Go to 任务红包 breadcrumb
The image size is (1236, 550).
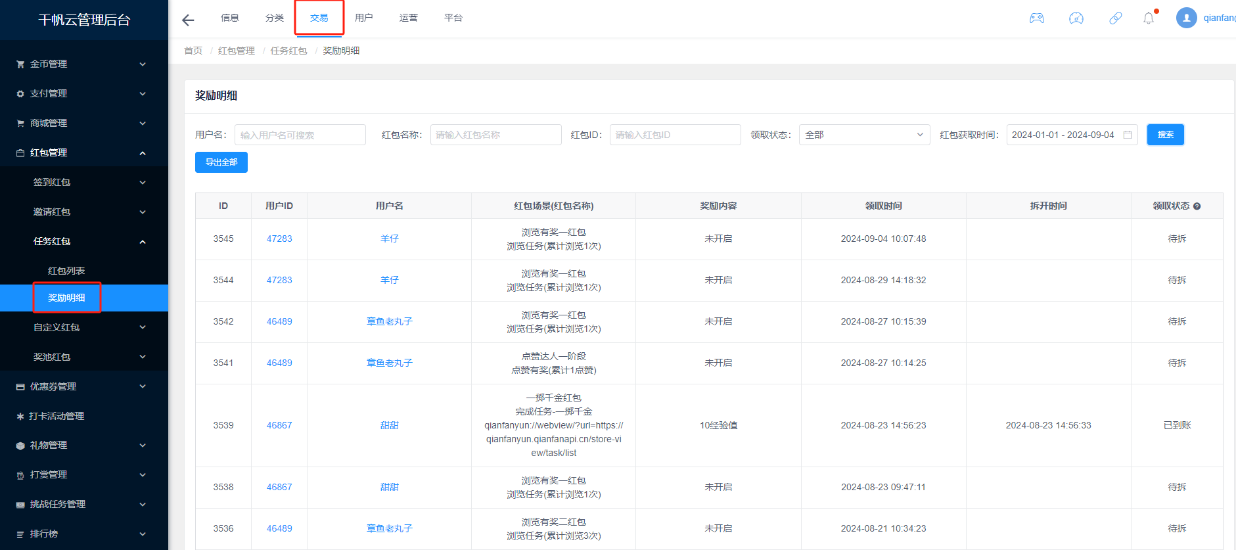tap(289, 51)
